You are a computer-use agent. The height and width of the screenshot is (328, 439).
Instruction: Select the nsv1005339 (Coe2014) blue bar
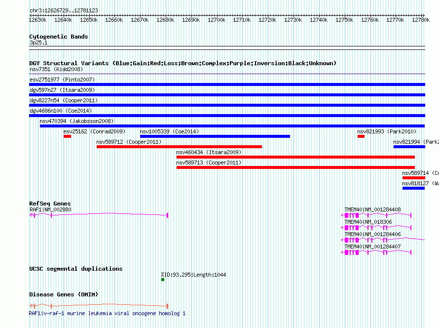click(x=215, y=136)
